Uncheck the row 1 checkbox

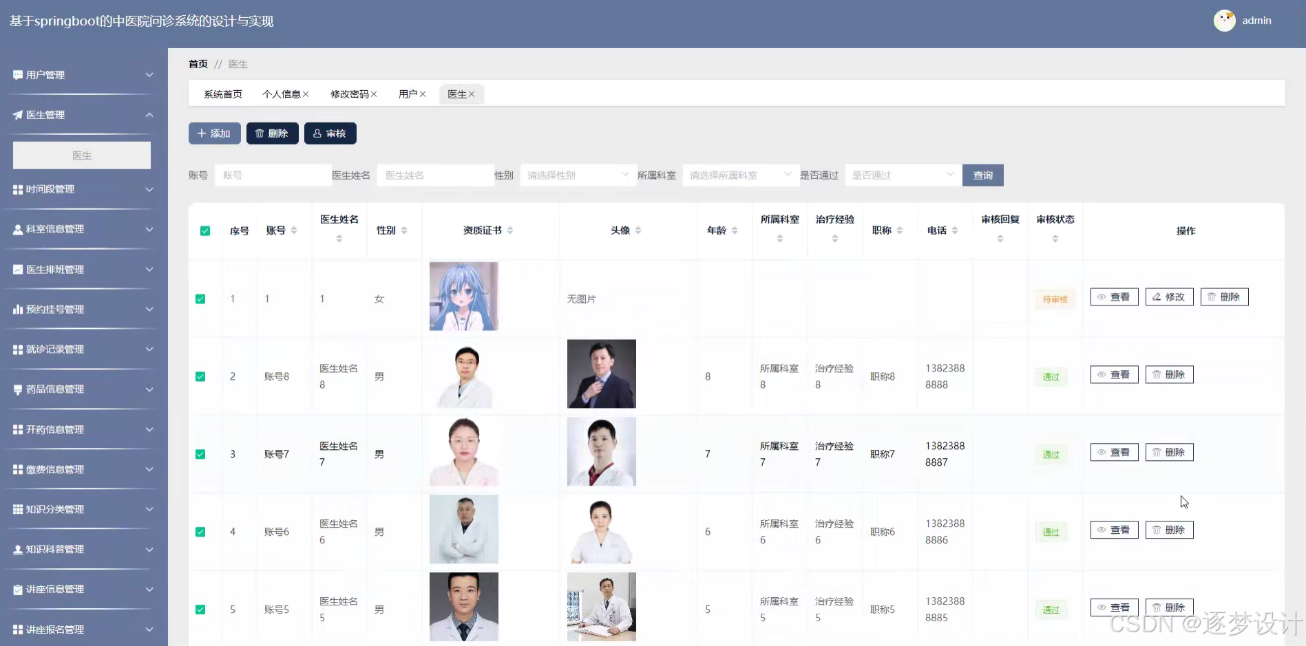click(200, 299)
